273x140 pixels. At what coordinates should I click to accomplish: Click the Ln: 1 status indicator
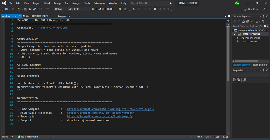pos(200,137)
